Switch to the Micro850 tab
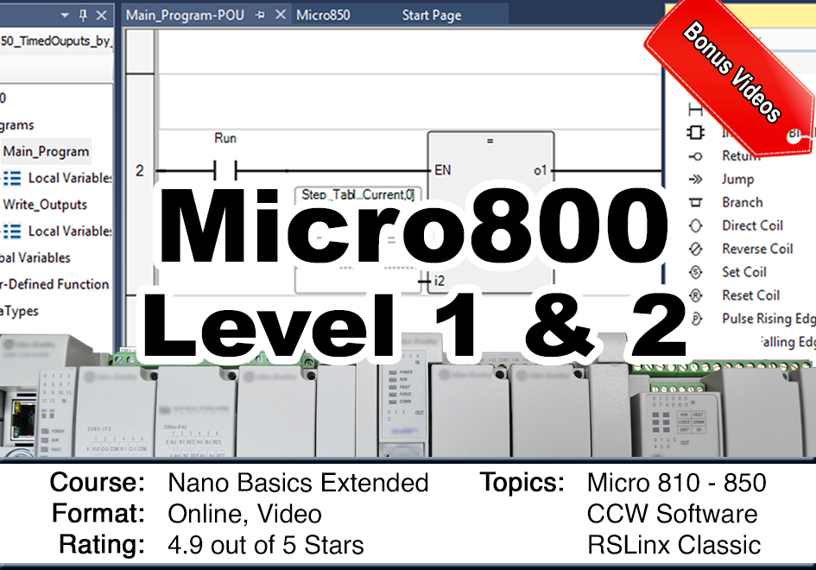This screenshot has width=816, height=570. coord(323,16)
